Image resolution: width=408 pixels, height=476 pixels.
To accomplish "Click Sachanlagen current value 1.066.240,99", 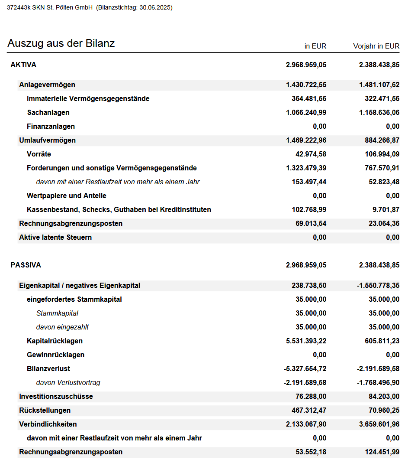I will coord(306,113).
